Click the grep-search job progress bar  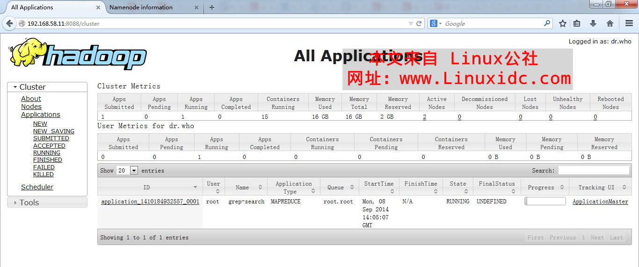pyautogui.click(x=545, y=201)
